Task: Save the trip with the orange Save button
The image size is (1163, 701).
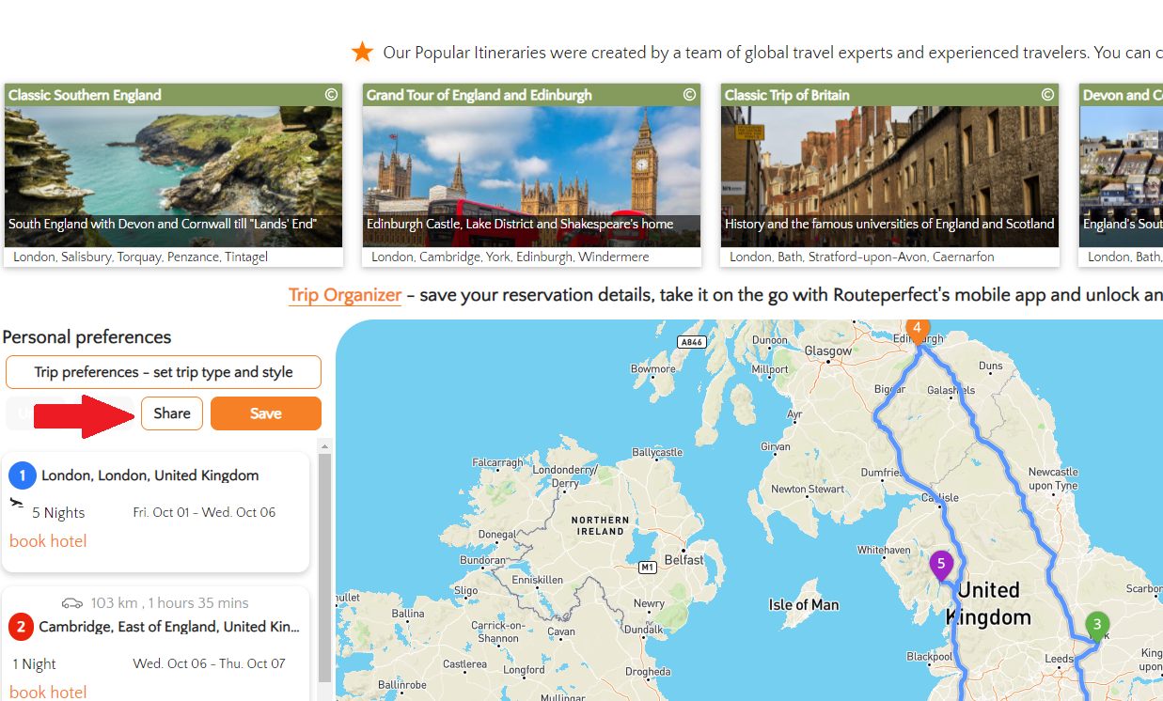Action: click(x=266, y=413)
